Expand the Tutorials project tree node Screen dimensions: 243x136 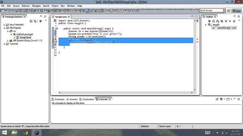[4, 44]
